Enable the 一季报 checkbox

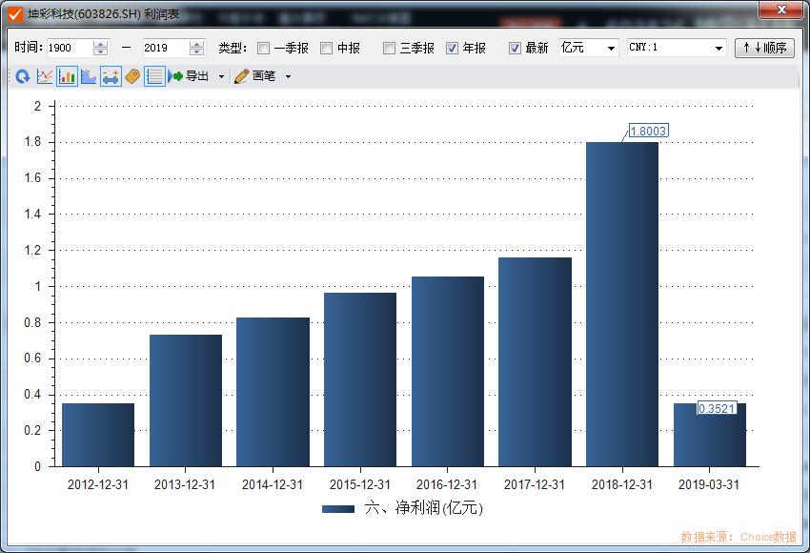click(263, 48)
